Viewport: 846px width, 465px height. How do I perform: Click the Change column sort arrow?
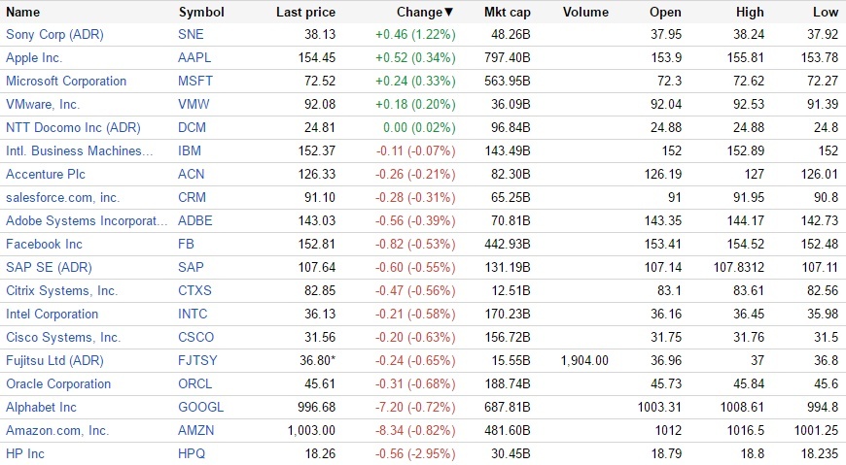click(448, 13)
